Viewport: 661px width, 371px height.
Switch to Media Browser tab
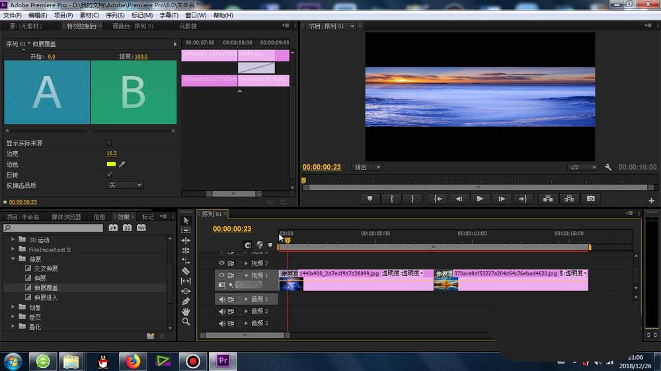pyautogui.click(x=66, y=217)
